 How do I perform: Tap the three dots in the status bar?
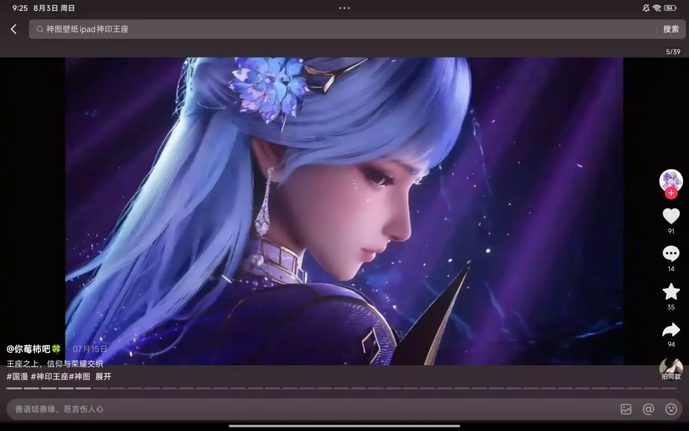(344, 8)
